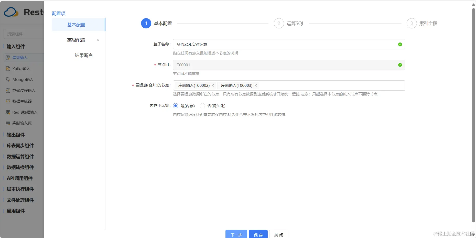
Task: Go to step 2 运算SQL circle
Action: 279,23
